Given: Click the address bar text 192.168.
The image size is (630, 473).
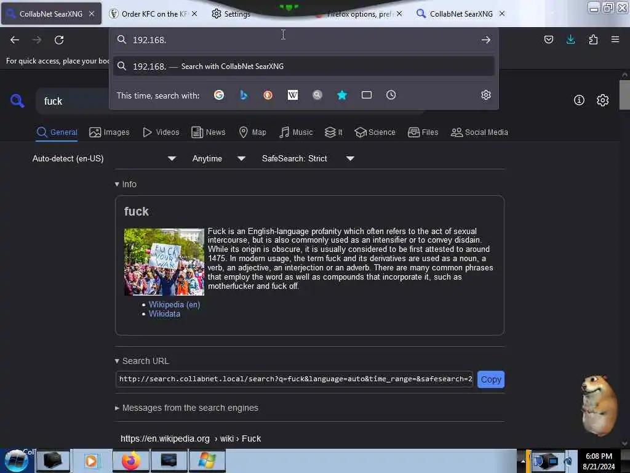Looking at the screenshot, I should [149, 40].
